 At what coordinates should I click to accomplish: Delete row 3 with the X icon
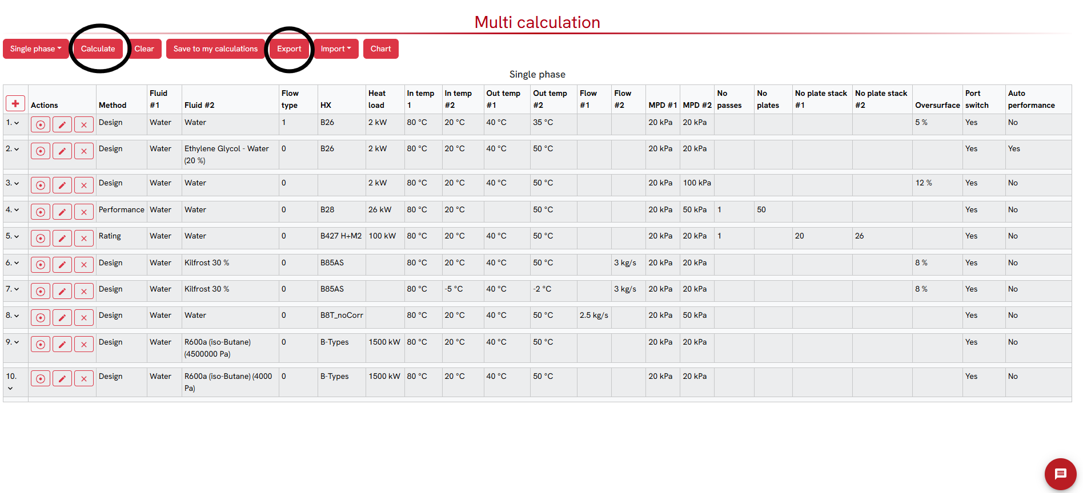84,185
